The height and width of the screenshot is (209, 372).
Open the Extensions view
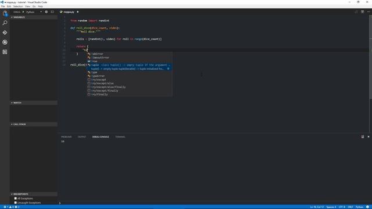tap(5, 52)
